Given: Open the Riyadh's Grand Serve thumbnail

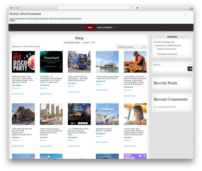Looking at the screenshot, I should tap(135, 156).
